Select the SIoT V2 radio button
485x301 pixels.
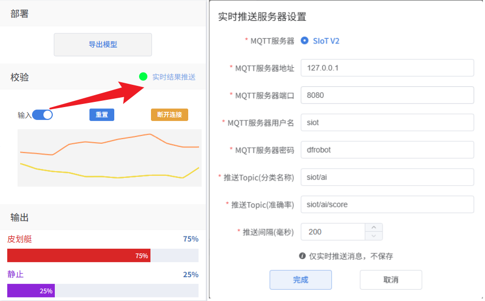305,41
